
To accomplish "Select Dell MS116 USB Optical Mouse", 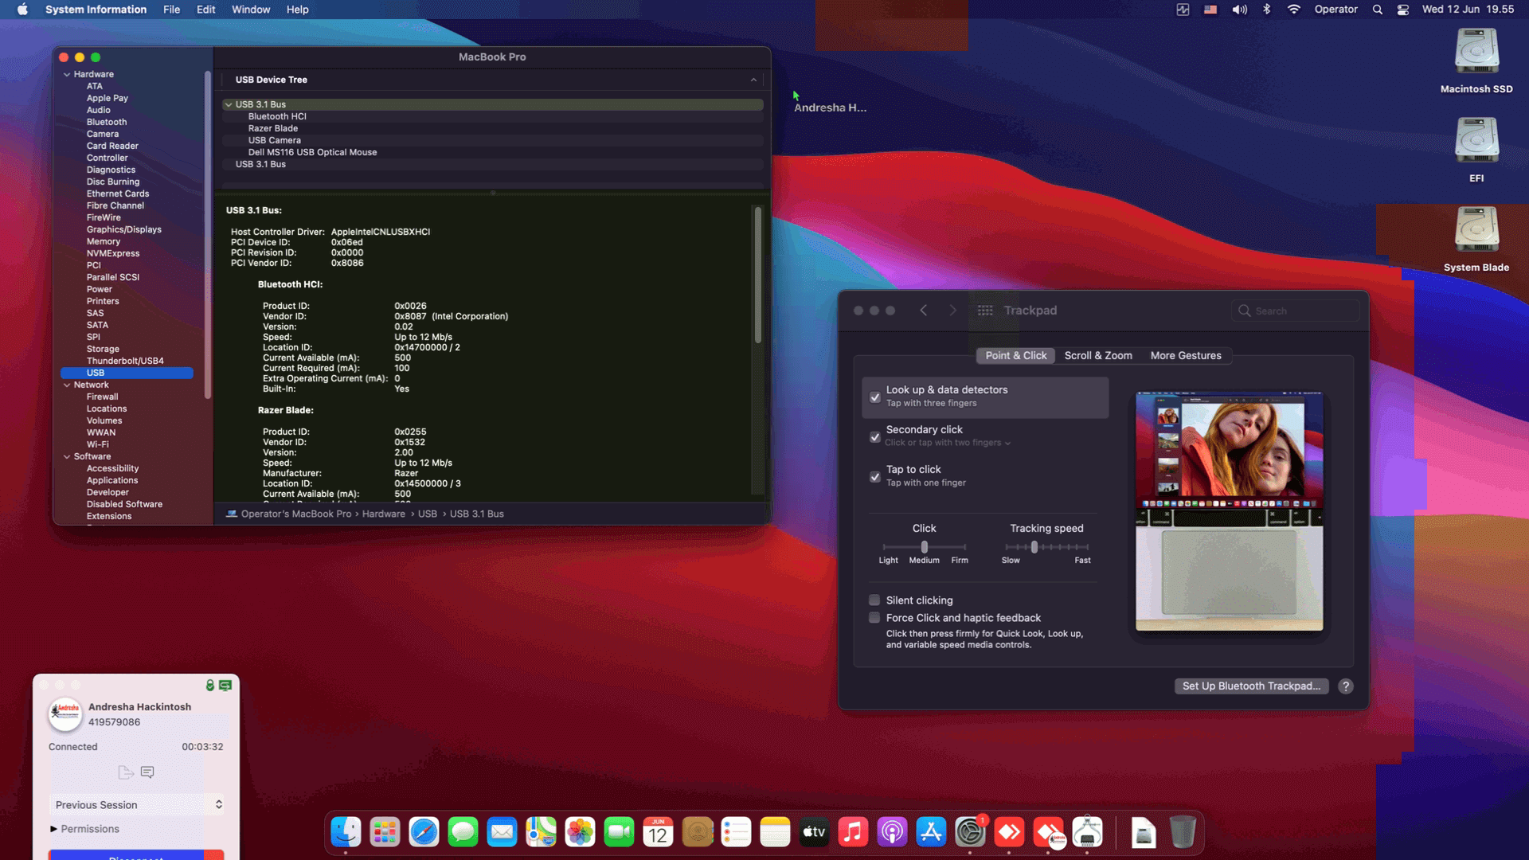I will 312,152.
